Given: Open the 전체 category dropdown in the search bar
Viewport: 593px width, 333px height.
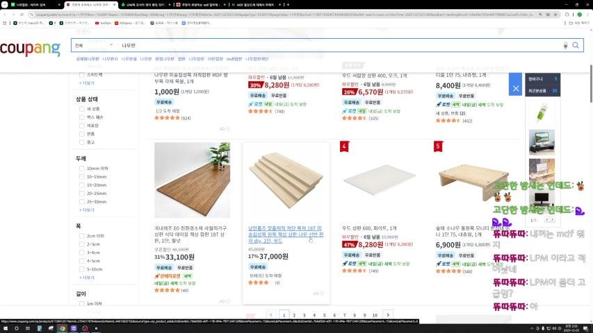Looking at the screenshot, I should (94, 45).
